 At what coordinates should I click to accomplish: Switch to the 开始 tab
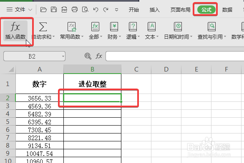[x=133, y=10]
